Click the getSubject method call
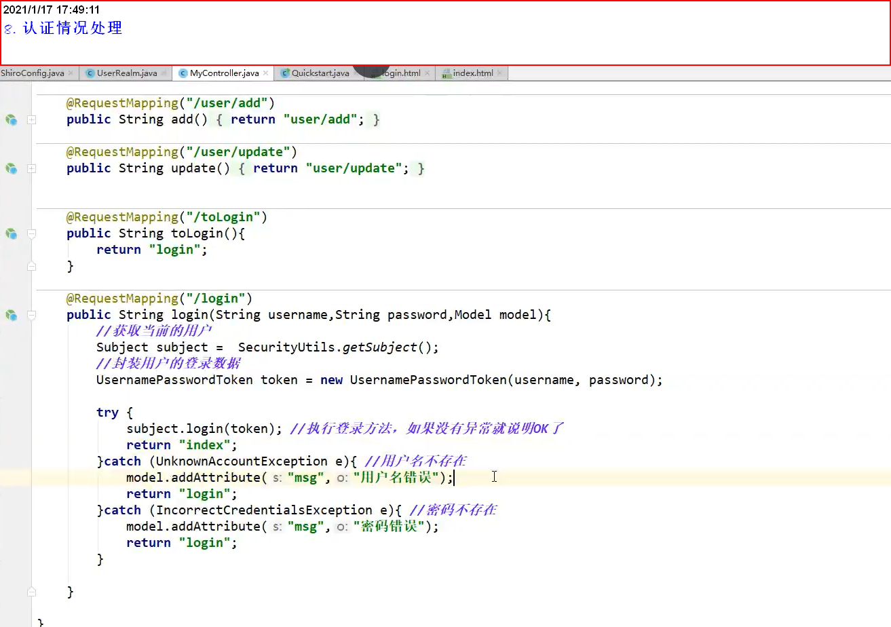Screen dimensions: 891x627 [379, 347]
